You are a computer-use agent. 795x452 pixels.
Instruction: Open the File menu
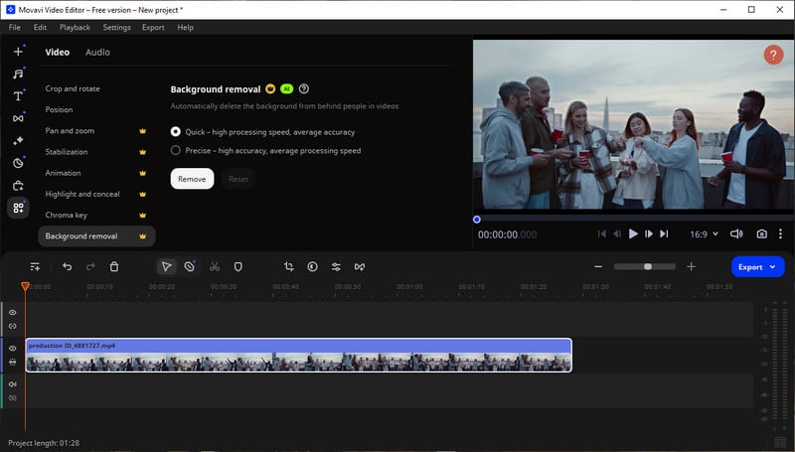[x=15, y=28]
